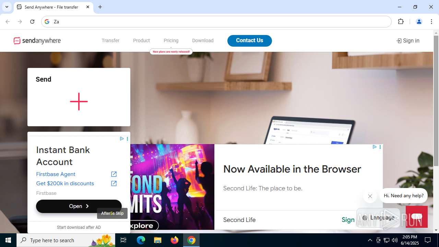Go back to previous page
Image resolution: width=439 pixels, height=247 pixels.
[x=8, y=22]
